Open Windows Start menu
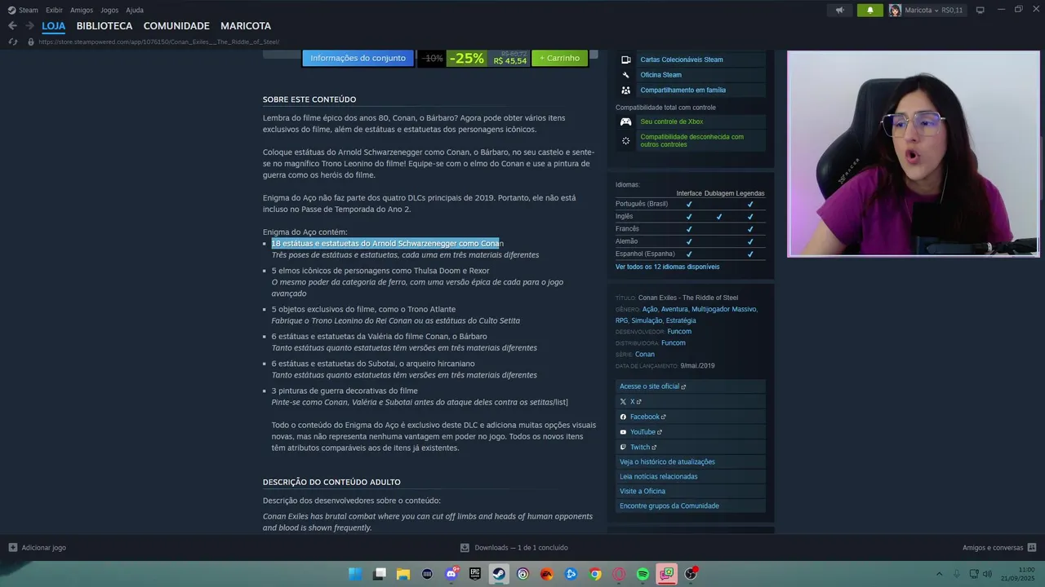This screenshot has width=1045, height=587. 355,574
